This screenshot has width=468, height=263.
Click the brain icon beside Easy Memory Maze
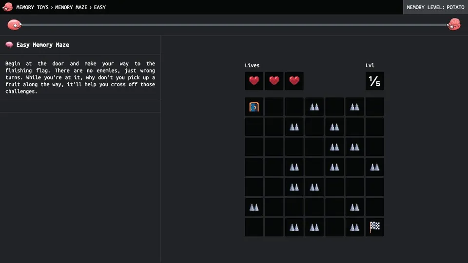[9, 45]
